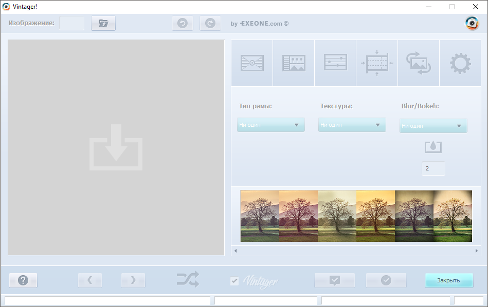Click the apply-with-comment checkmark button
Screen dimensions: 488x307
tap(335, 280)
